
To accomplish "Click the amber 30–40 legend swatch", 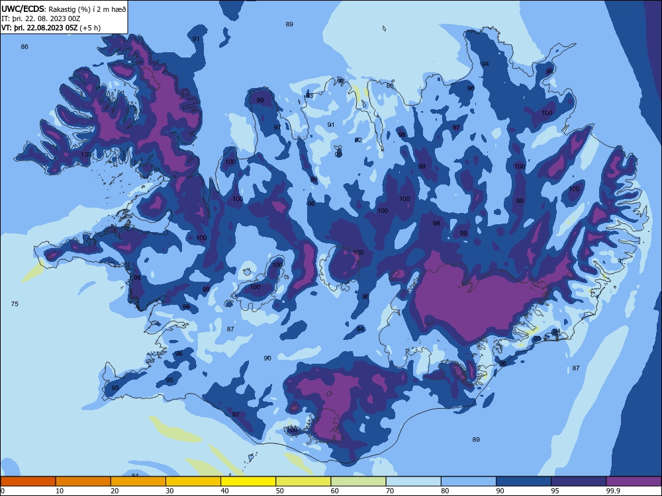I will coord(193,481).
